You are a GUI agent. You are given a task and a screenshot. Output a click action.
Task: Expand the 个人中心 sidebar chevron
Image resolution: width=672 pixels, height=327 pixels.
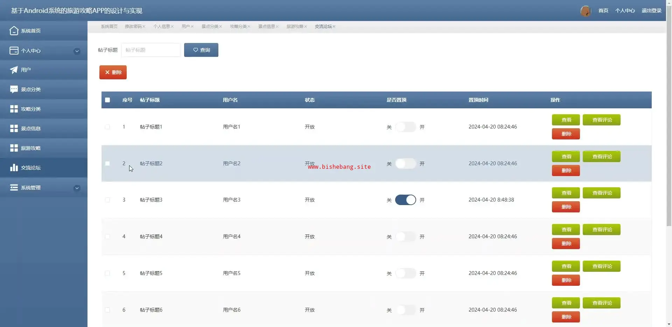point(77,51)
